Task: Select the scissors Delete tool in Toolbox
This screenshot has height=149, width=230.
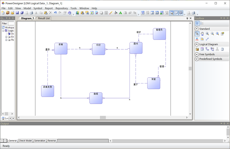Action: click(197, 39)
